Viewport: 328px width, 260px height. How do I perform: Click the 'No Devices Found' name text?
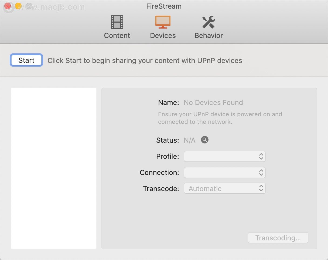point(213,103)
